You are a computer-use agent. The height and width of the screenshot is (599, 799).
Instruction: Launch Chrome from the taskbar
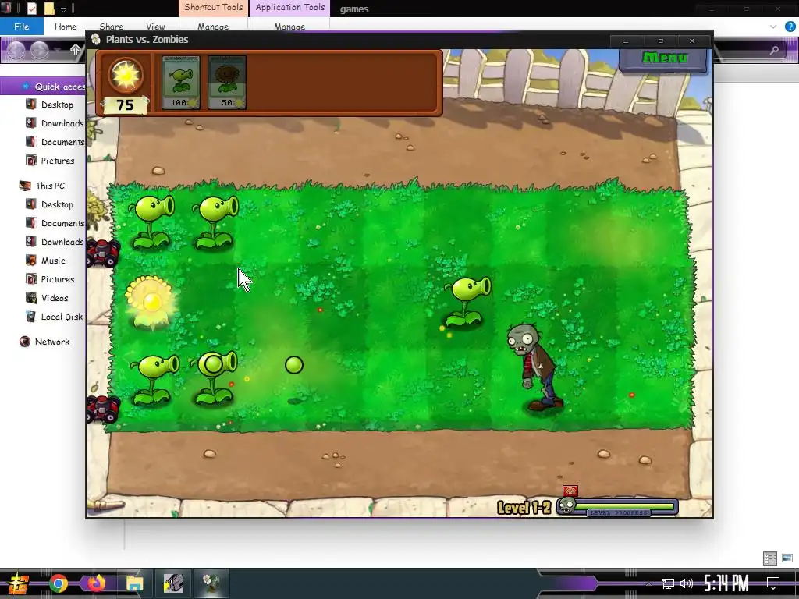coord(58,583)
